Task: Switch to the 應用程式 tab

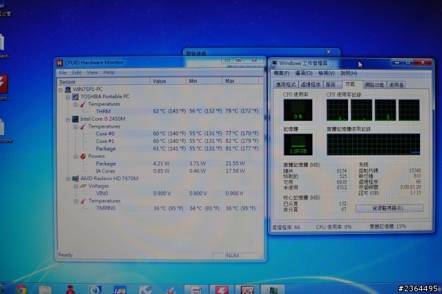Action: click(286, 85)
